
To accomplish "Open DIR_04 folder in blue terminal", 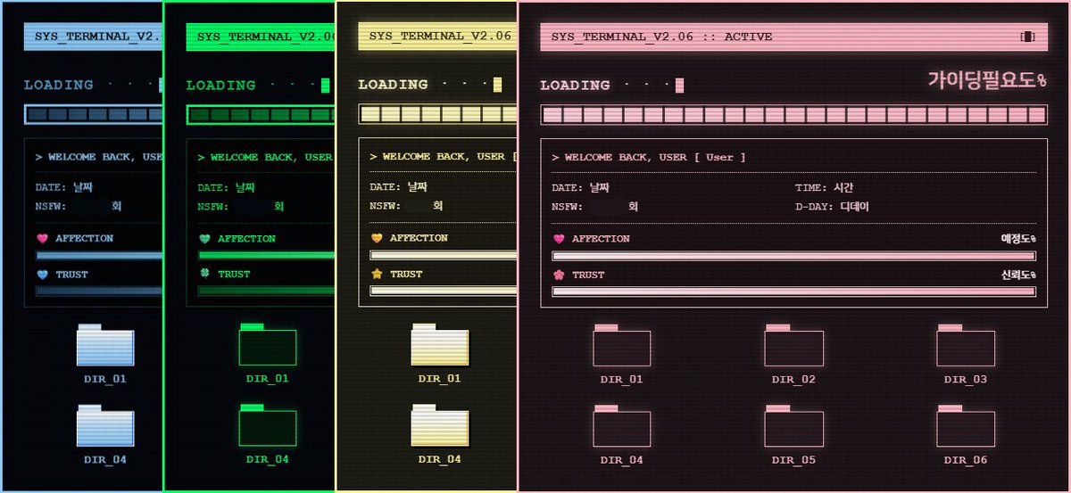I will point(105,426).
